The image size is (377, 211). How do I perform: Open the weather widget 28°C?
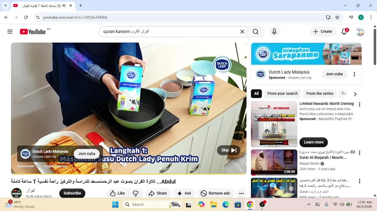pos(20,204)
